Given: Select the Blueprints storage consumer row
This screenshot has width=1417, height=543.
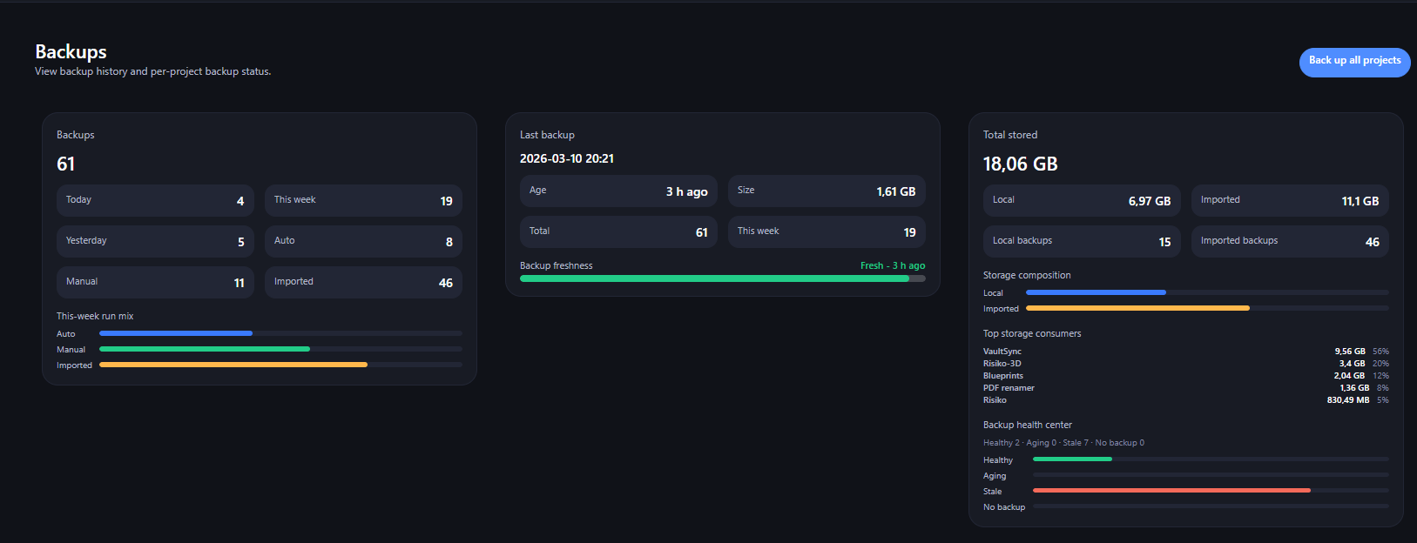Looking at the screenshot, I should click(1185, 376).
